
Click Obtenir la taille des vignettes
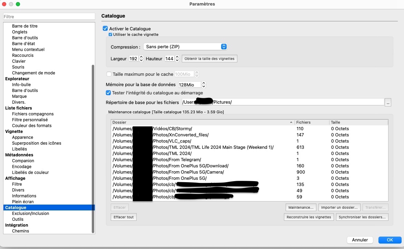click(x=209, y=59)
